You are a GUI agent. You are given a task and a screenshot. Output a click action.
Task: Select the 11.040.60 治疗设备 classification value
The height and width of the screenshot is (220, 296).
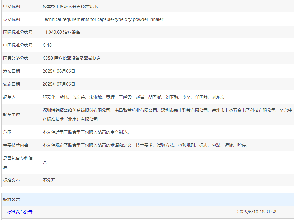[61, 32]
